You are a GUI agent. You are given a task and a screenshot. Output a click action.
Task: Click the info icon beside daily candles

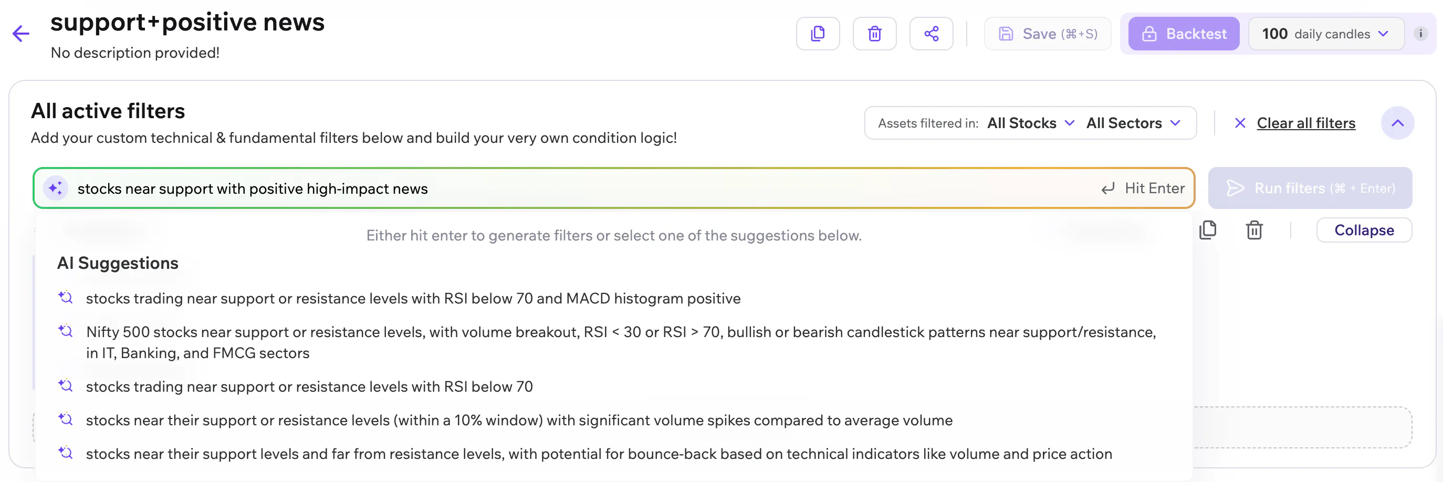click(x=1420, y=34)
